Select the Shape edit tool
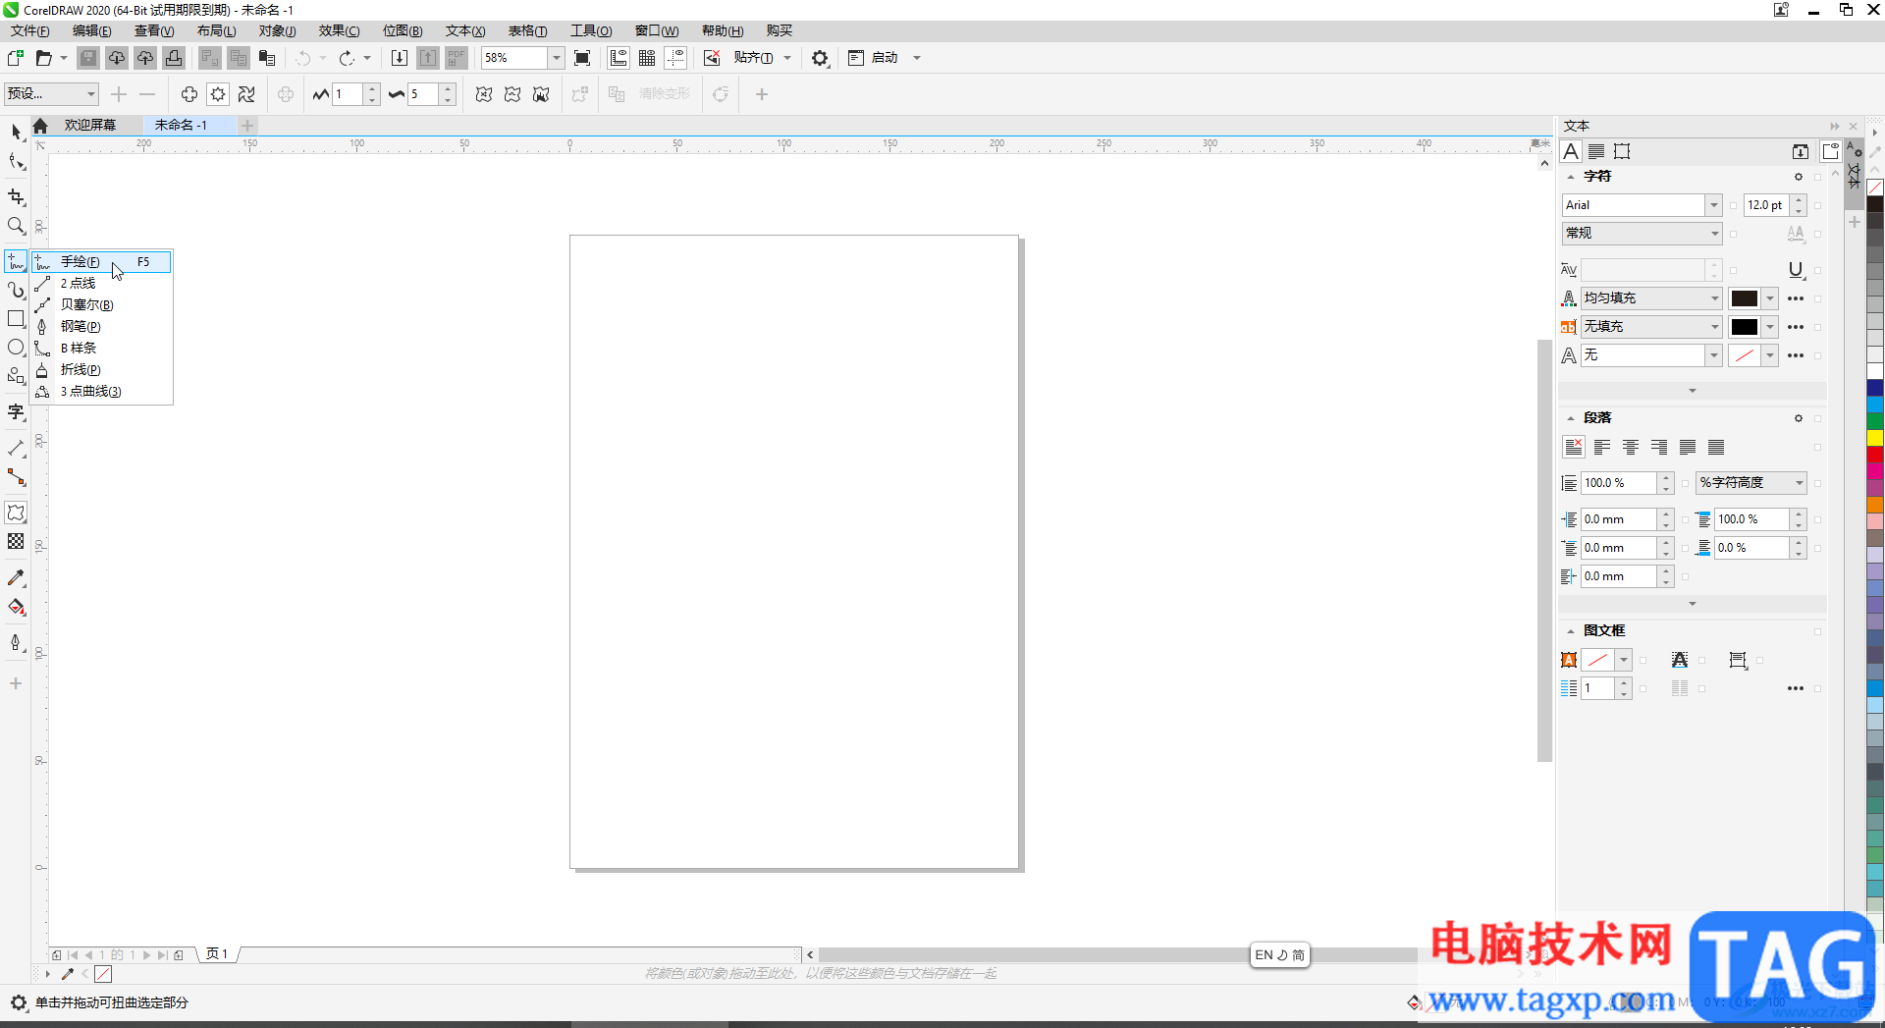1885x1028 pixels. pos(16,162)
